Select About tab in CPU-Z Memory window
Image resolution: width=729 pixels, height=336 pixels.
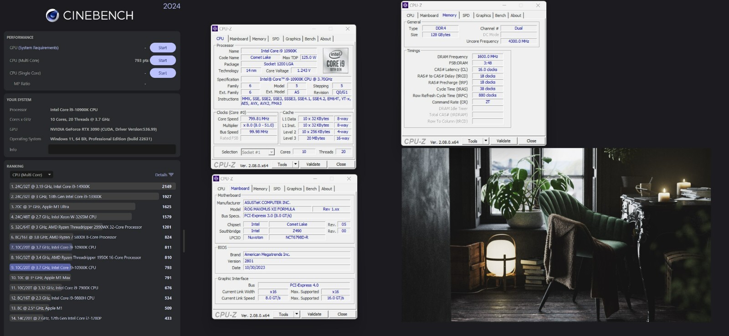516,15
